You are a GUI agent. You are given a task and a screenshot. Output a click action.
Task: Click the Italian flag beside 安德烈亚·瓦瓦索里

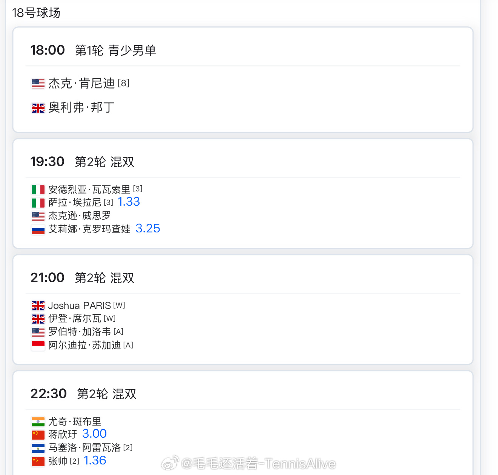[38, 189]
